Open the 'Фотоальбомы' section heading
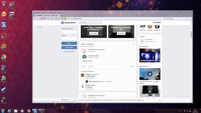Viewport: 201px width, 113px height. (144, 46)
